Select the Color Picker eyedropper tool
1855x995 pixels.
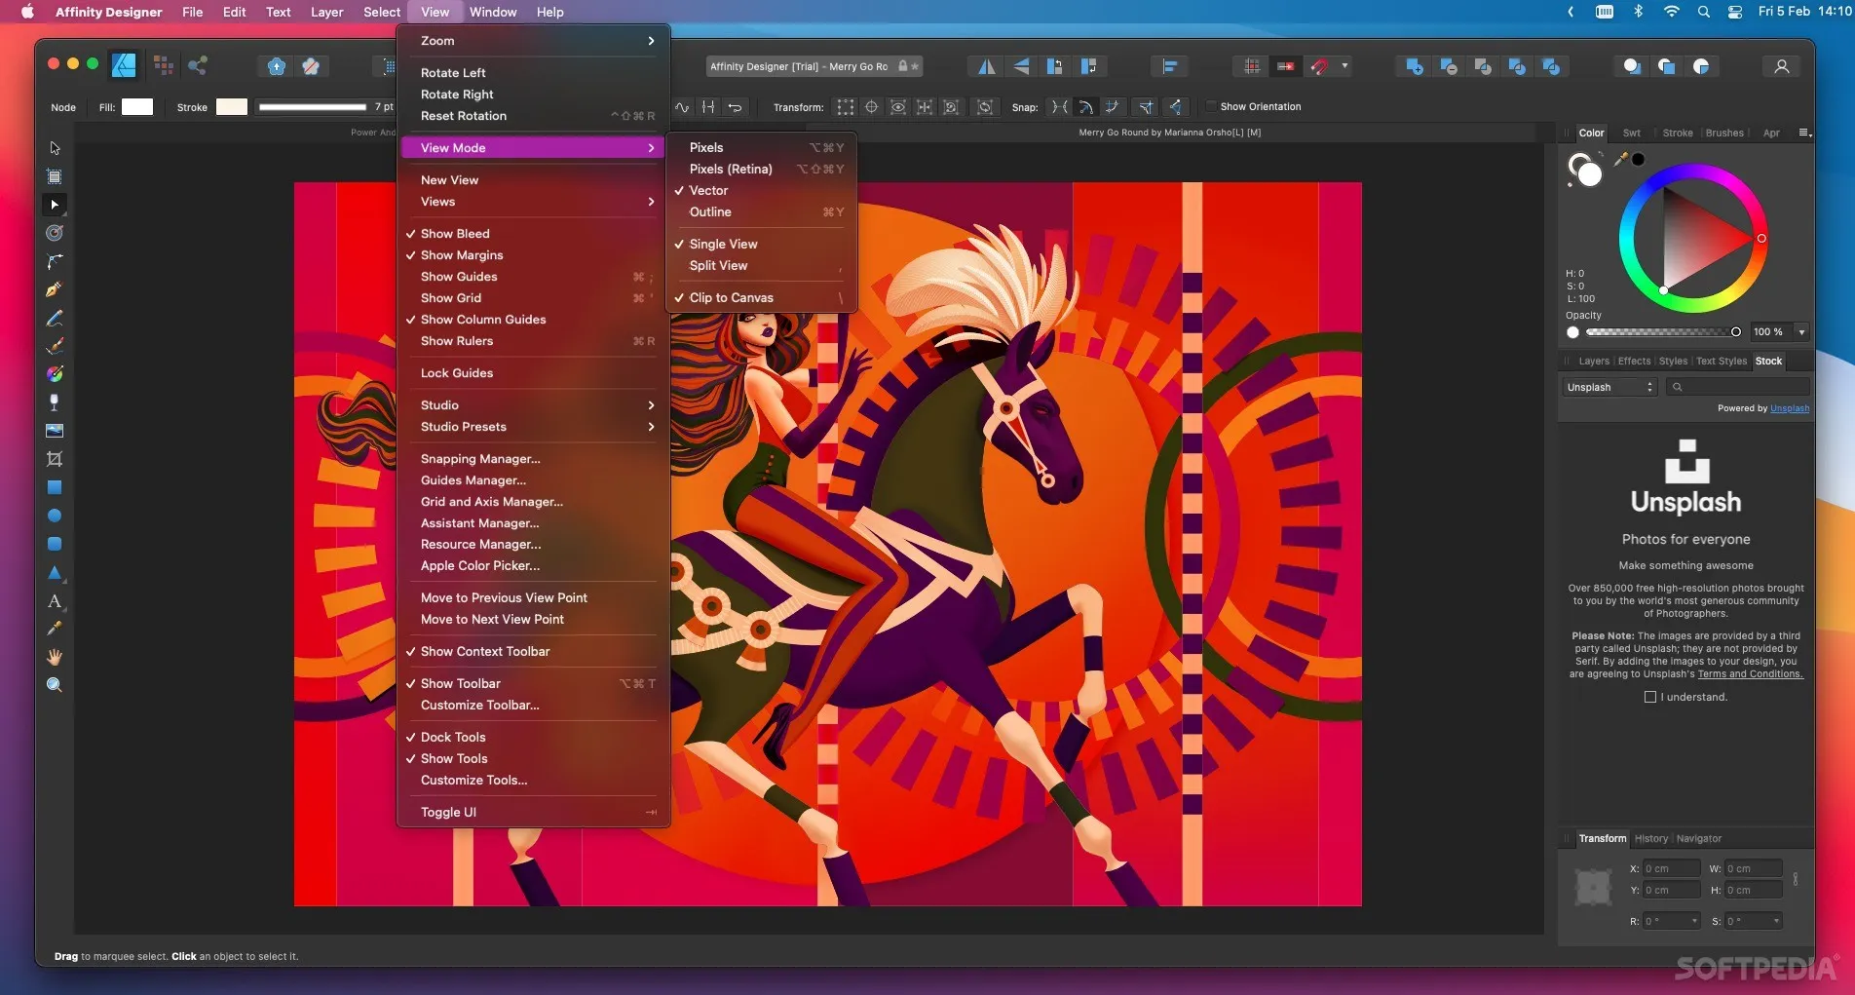tap(55, 629)
